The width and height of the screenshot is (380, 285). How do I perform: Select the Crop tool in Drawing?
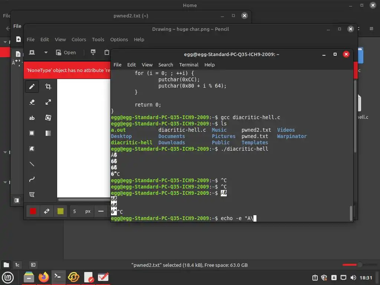pos(48,86)
